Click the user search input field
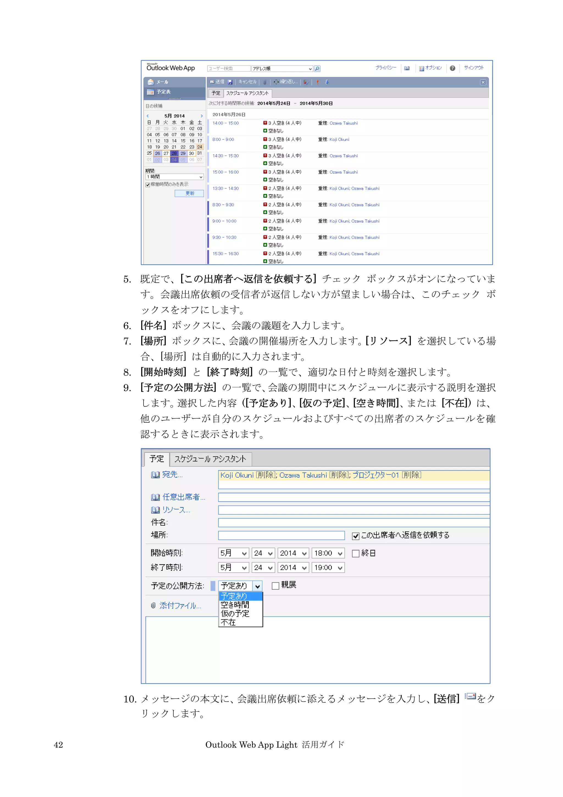 click(229, 69)
